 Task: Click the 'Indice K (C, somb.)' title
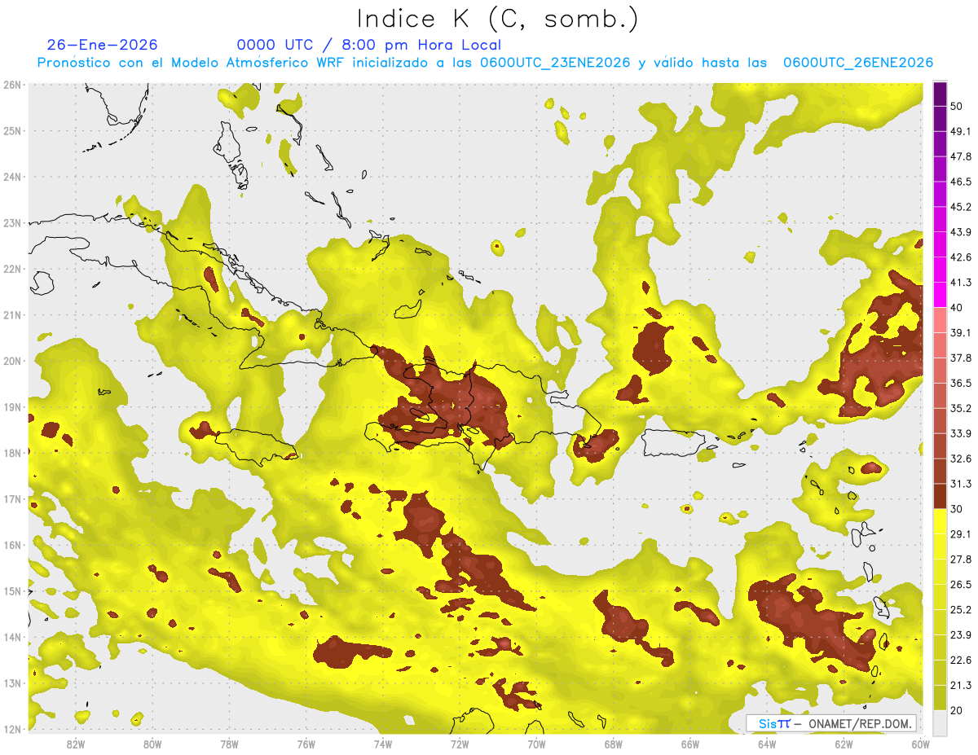[x=497, y=19]
